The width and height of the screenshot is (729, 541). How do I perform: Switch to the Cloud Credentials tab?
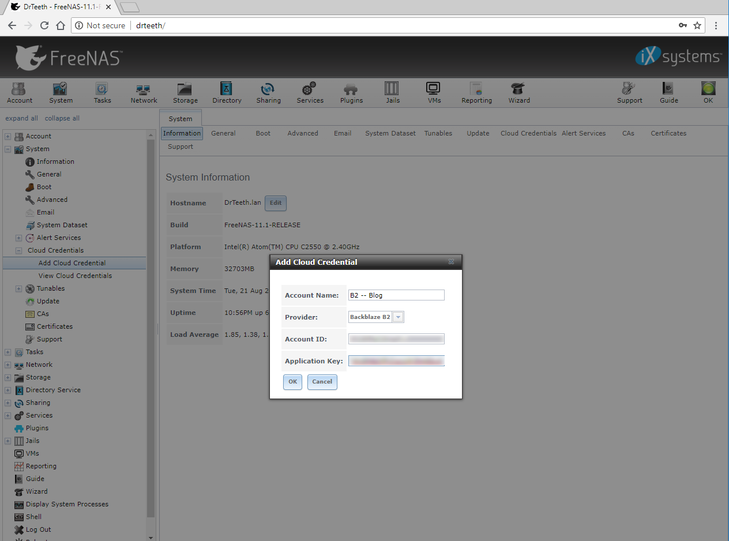[528, 133]
